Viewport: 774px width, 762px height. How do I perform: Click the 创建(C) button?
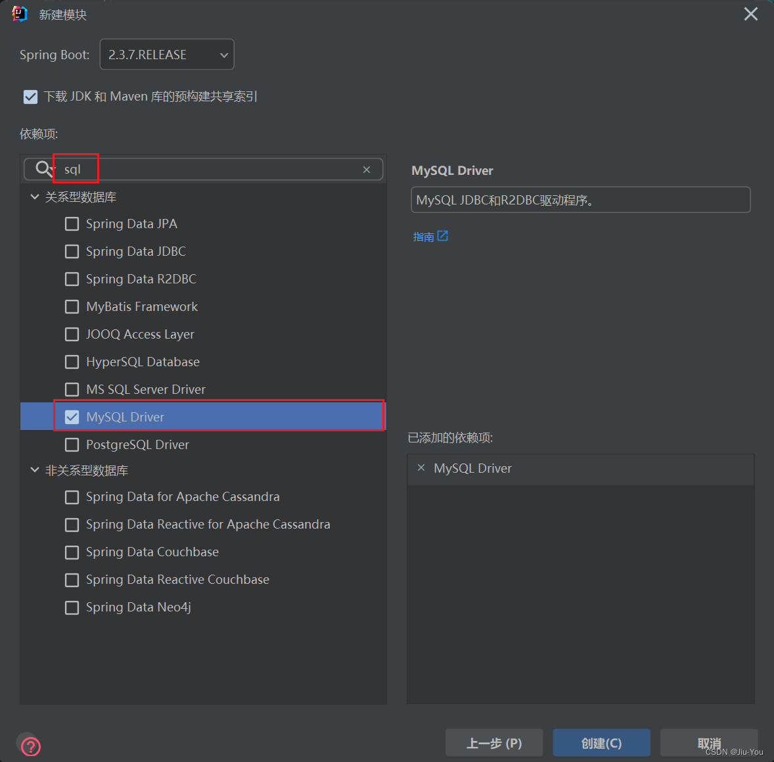click(601, 743)
